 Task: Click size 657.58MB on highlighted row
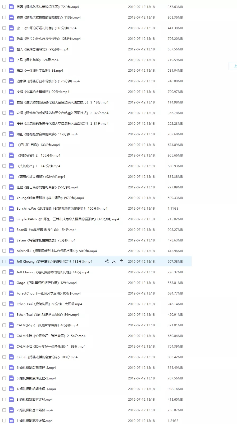[175, 261]
